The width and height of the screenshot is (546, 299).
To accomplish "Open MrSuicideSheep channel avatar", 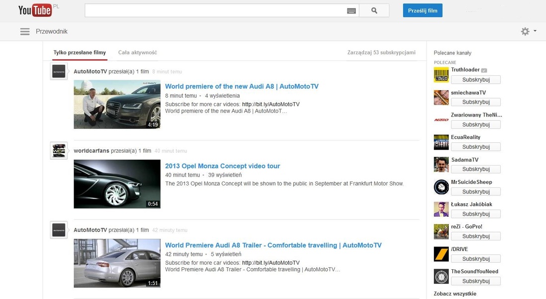I will [441, 187].
